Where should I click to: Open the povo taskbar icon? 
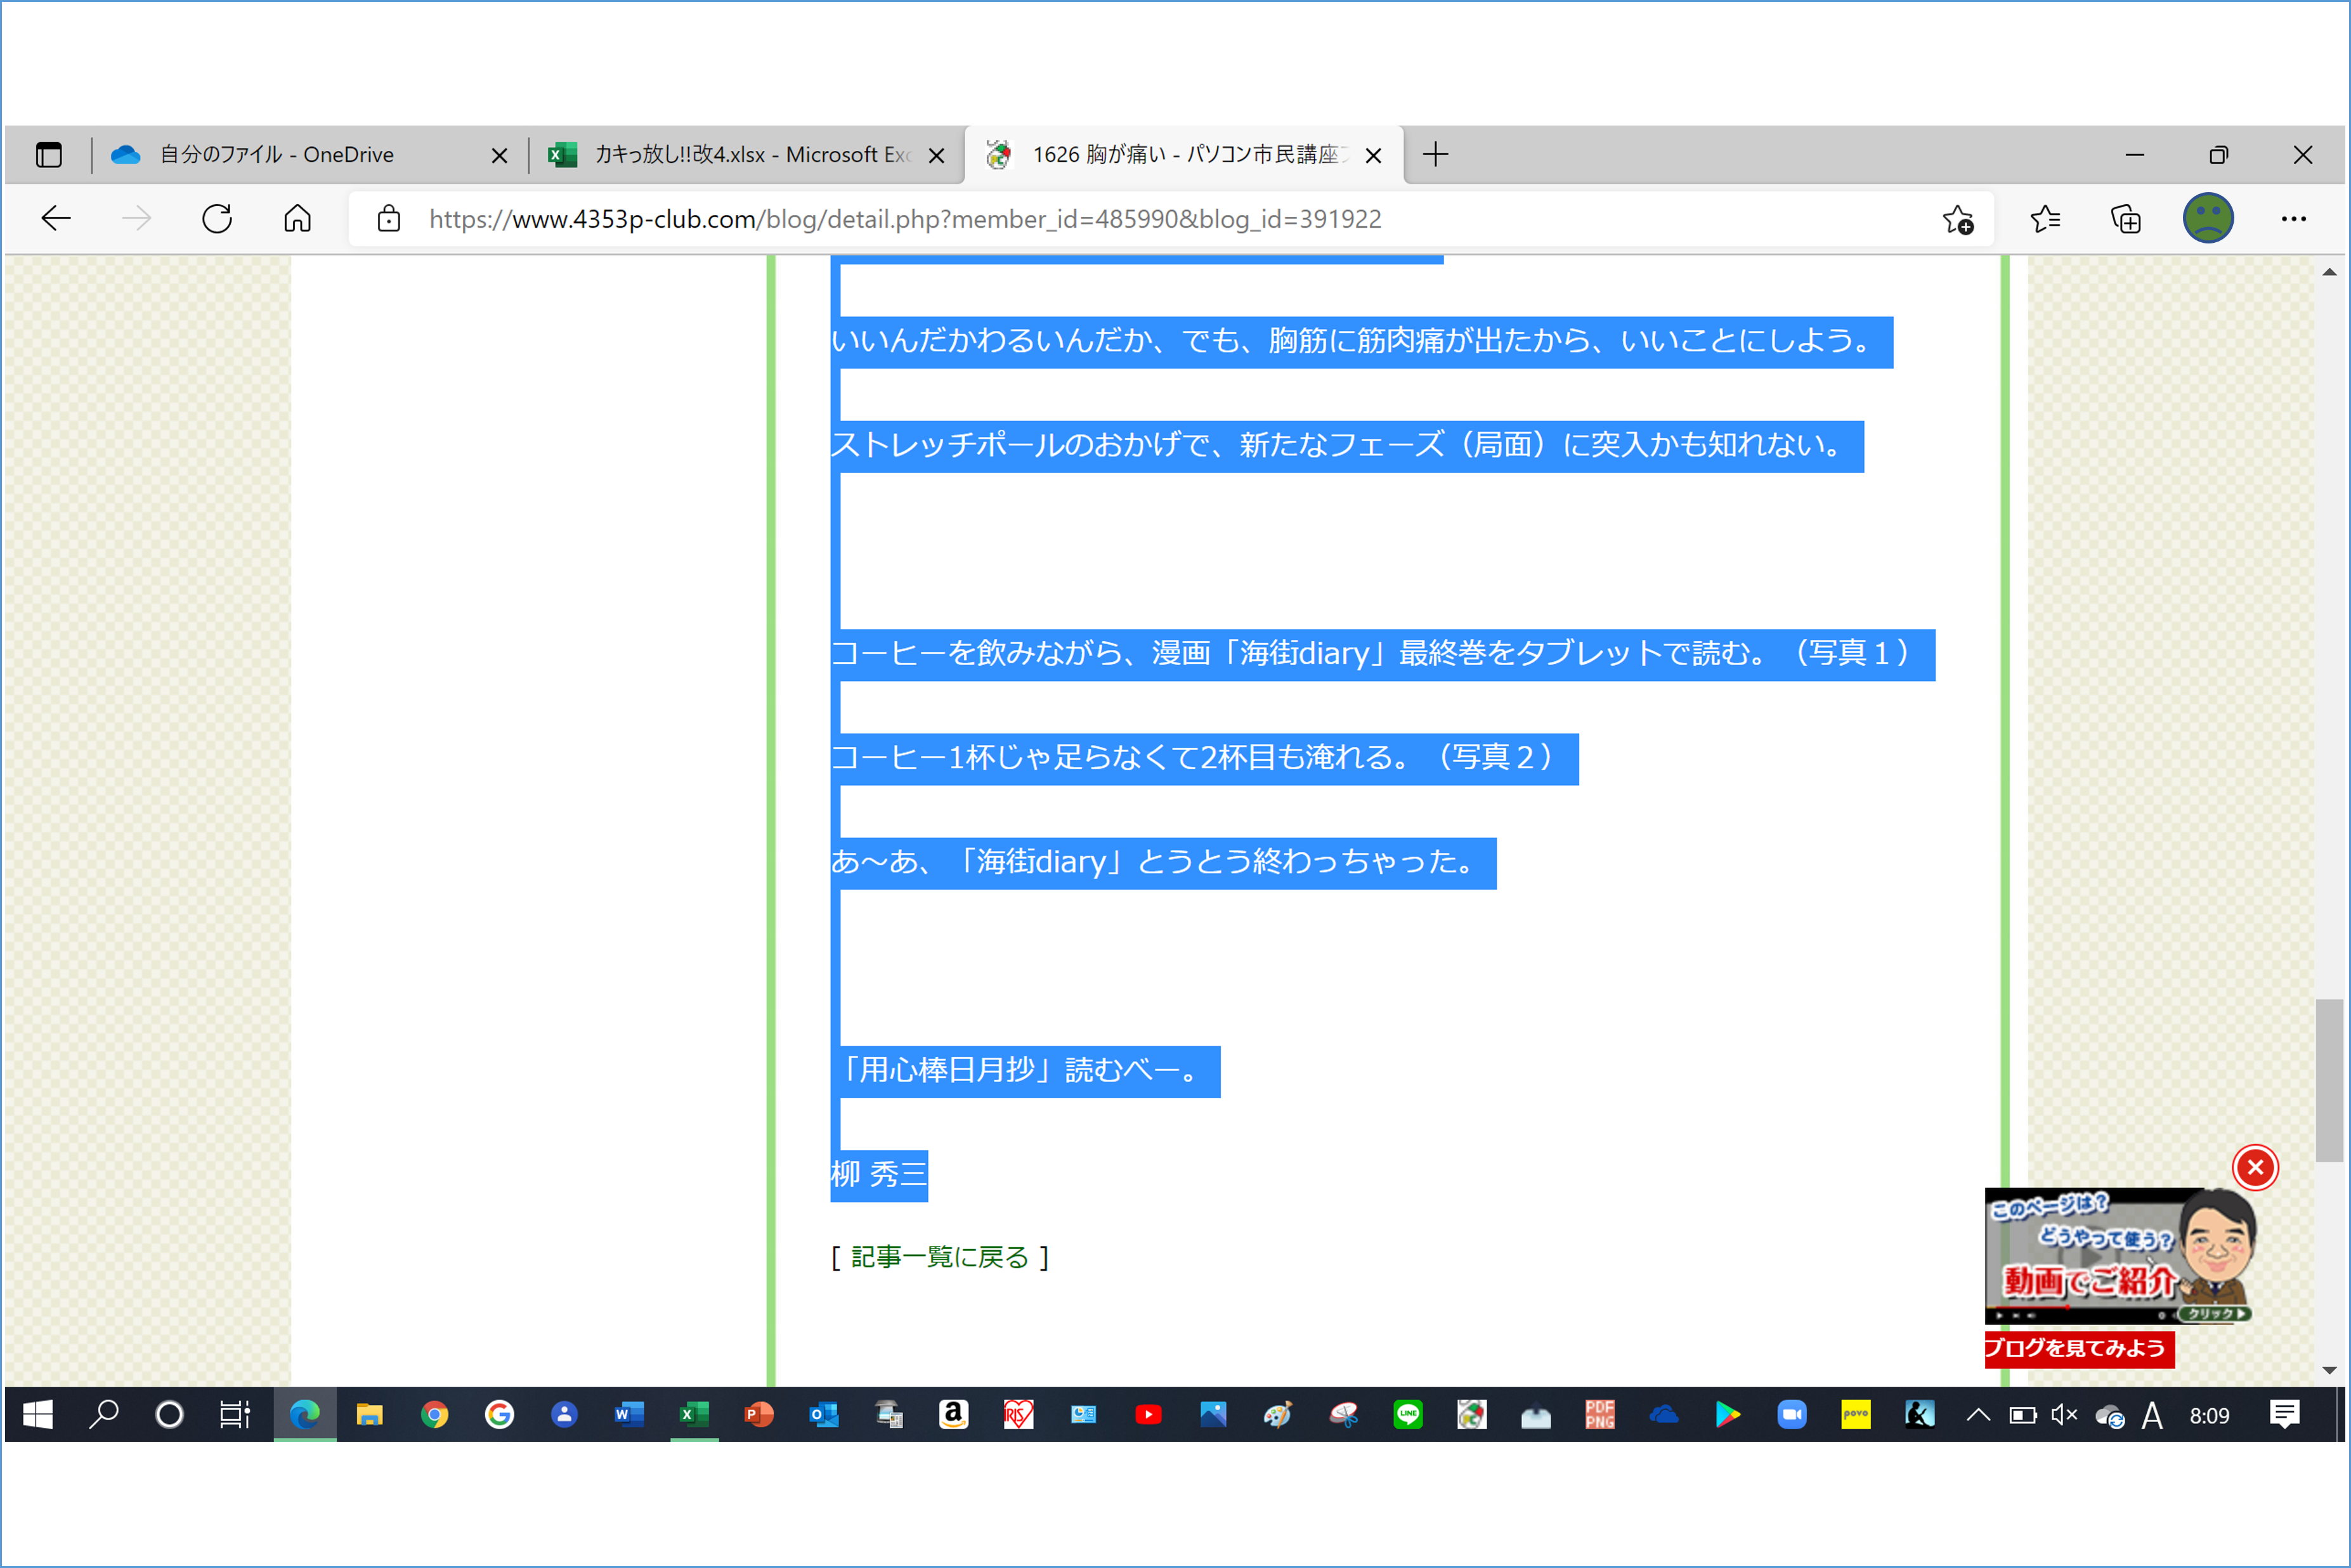click(x=1855, y=1414)
